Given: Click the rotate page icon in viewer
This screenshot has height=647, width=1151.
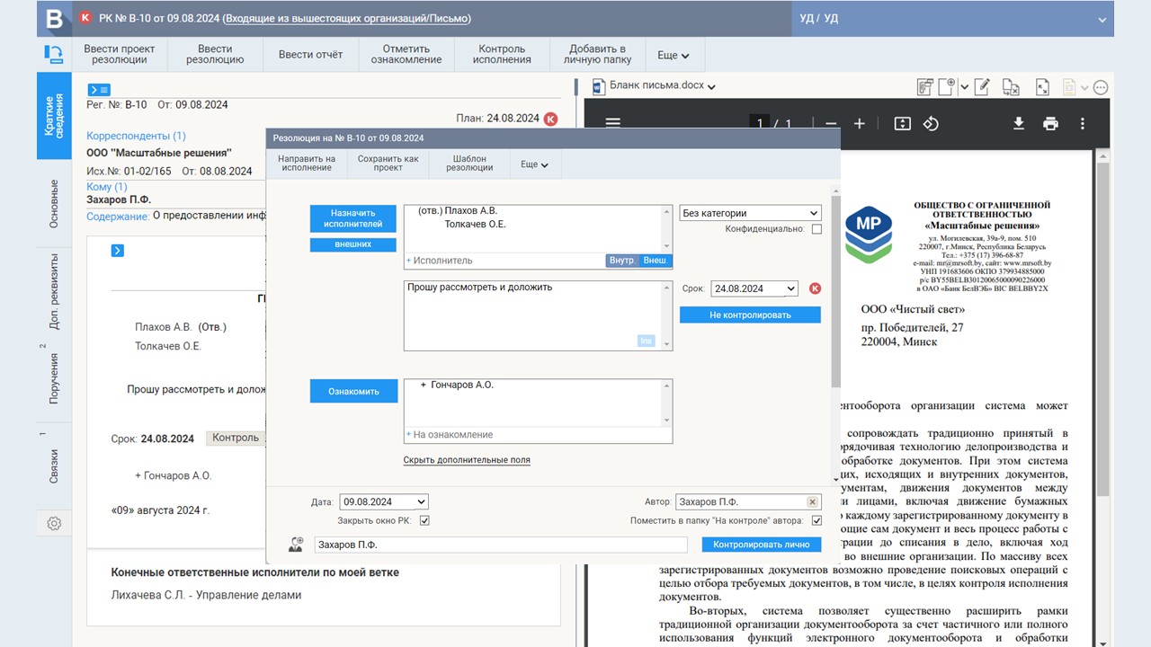Looking at the screenshot, I should pos(932,124).
